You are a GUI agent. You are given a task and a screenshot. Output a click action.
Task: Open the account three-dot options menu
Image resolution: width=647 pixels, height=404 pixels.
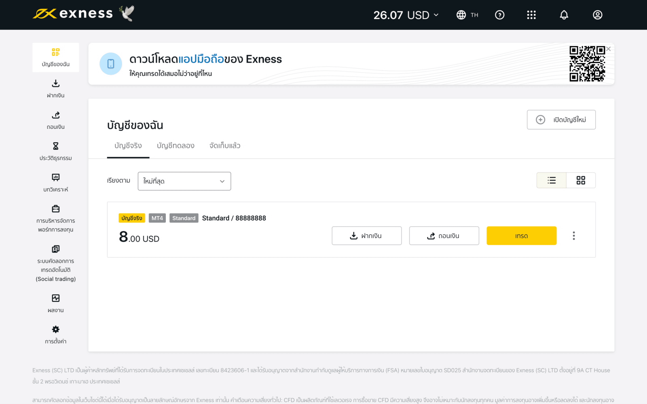[574, 236]
